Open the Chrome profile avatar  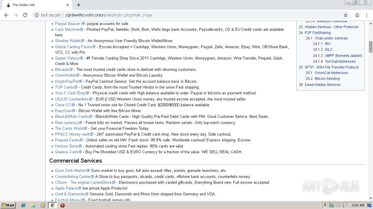click(357, 15)
